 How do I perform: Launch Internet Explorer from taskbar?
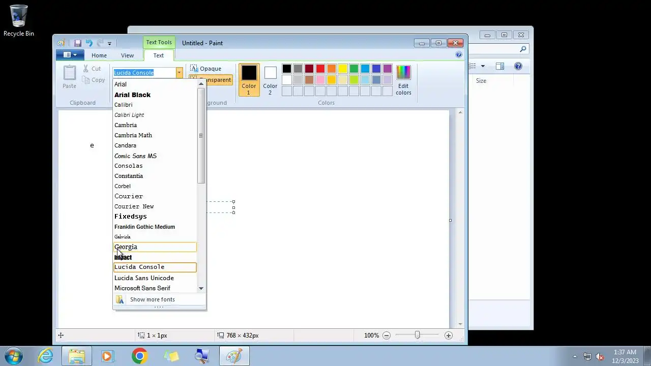(46, 356)
